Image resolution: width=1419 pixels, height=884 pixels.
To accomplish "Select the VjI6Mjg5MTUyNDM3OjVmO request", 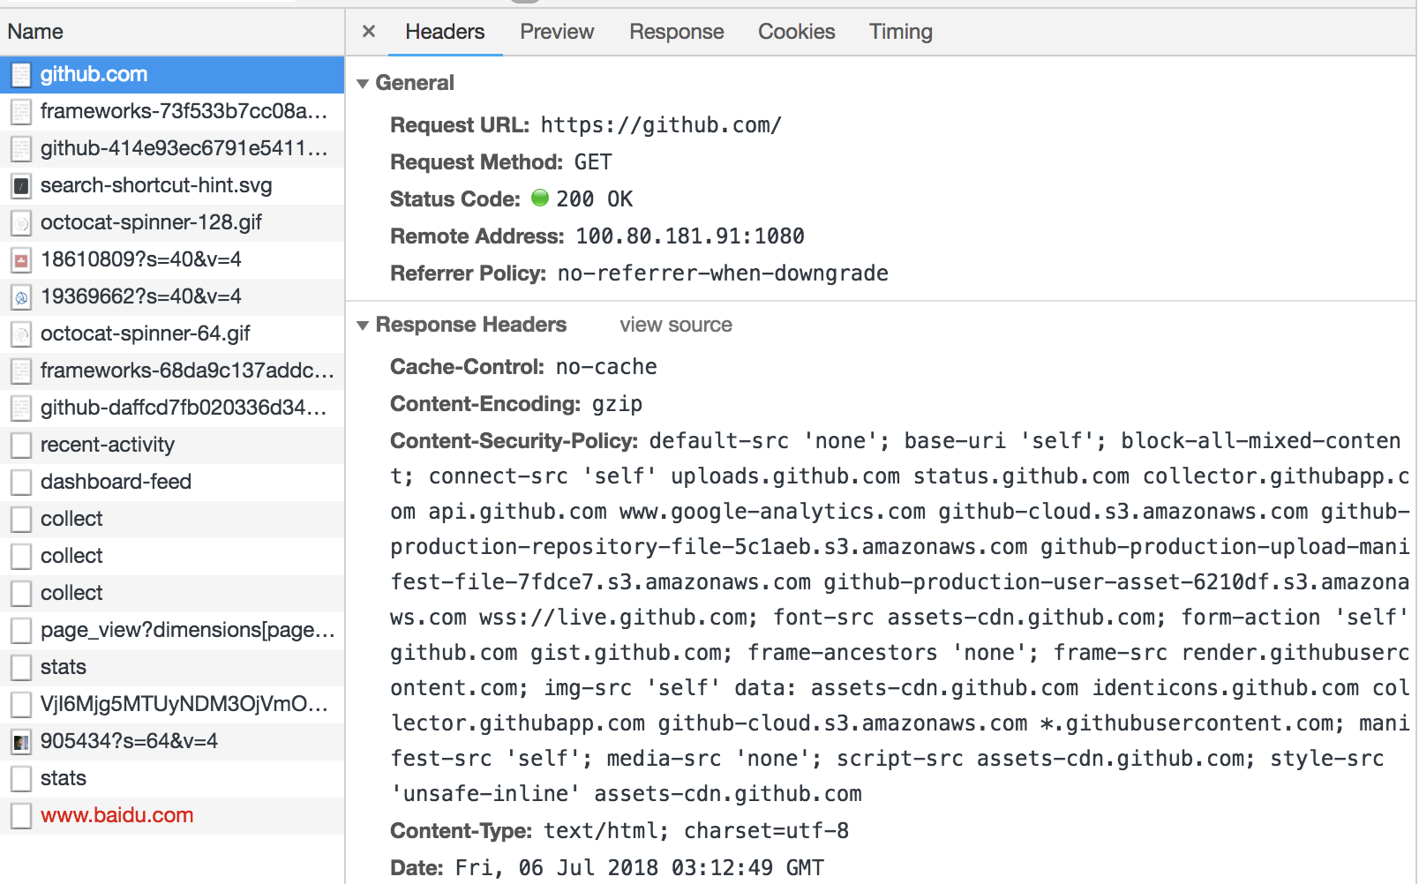I will click(172, 705).
